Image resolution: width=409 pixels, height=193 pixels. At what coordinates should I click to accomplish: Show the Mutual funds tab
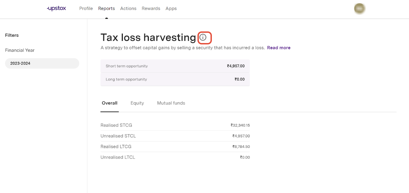(171, 103)
